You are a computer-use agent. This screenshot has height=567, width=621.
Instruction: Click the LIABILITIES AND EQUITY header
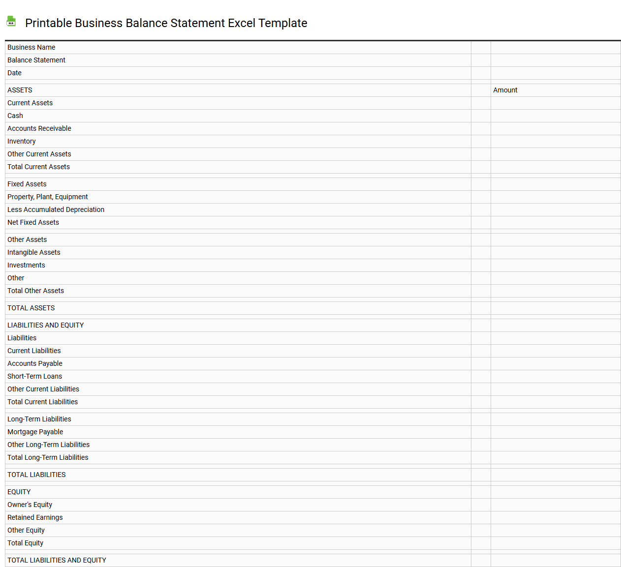pos(45,325)
